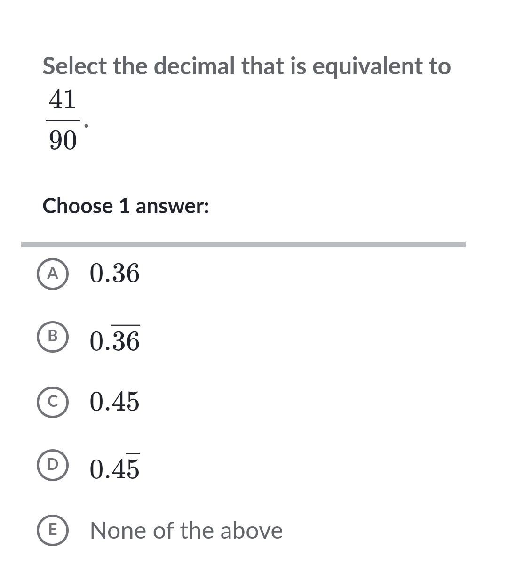Choose option B circle icon
Viewport: 508px width, 573px height.
[53, 336]
